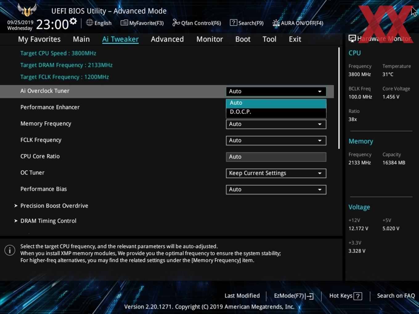419x314 pixels.
Task: Click the globe language icon
Action: (89, 22)
